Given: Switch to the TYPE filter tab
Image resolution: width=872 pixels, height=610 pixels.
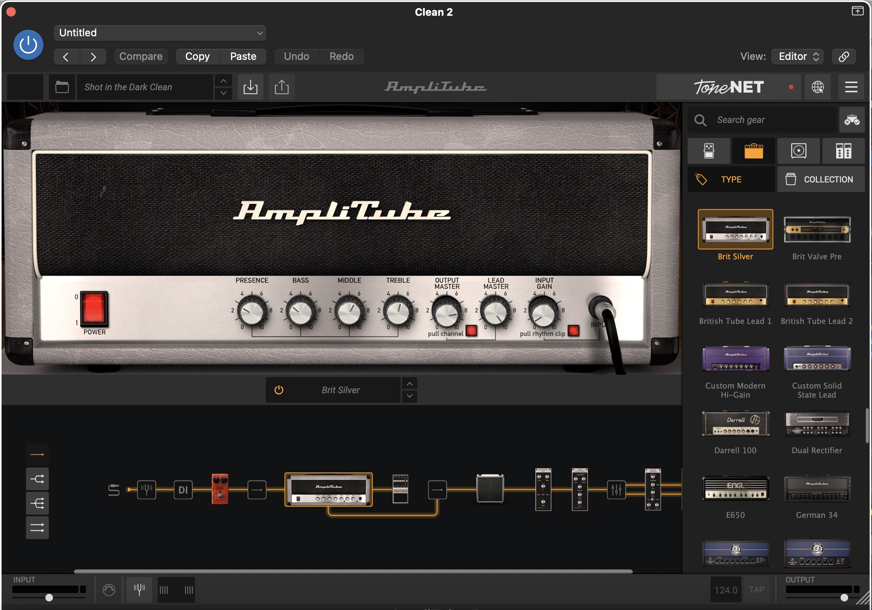Looking at the screenshot, I should point(731,179).
